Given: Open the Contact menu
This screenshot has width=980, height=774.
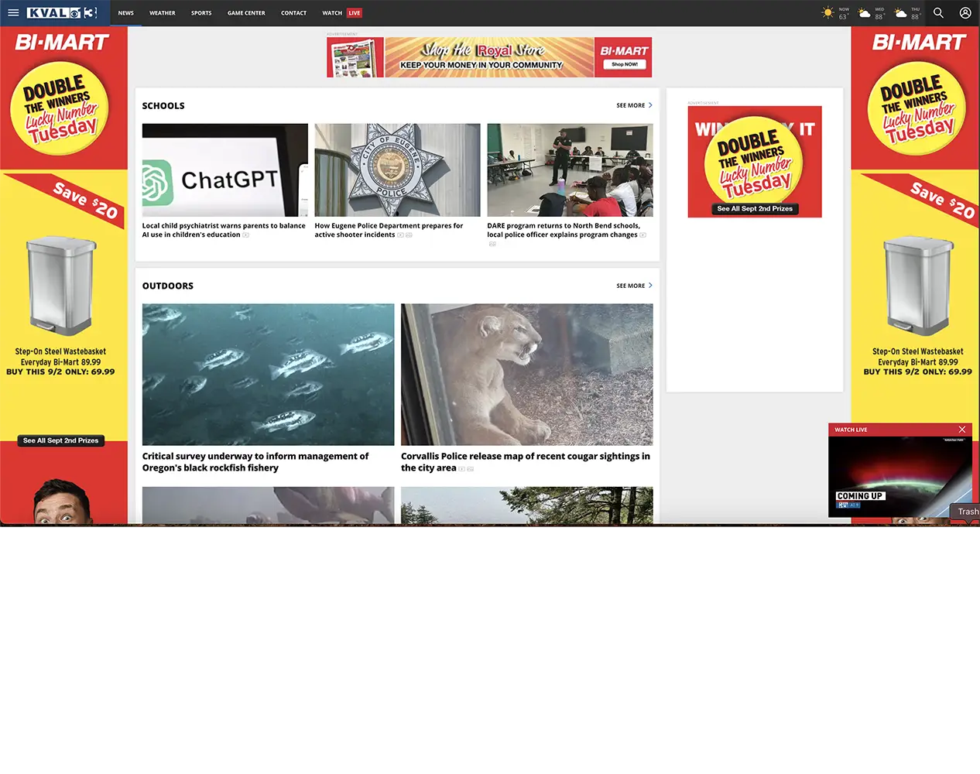Looking at the screenshot, I should [293, 13].
